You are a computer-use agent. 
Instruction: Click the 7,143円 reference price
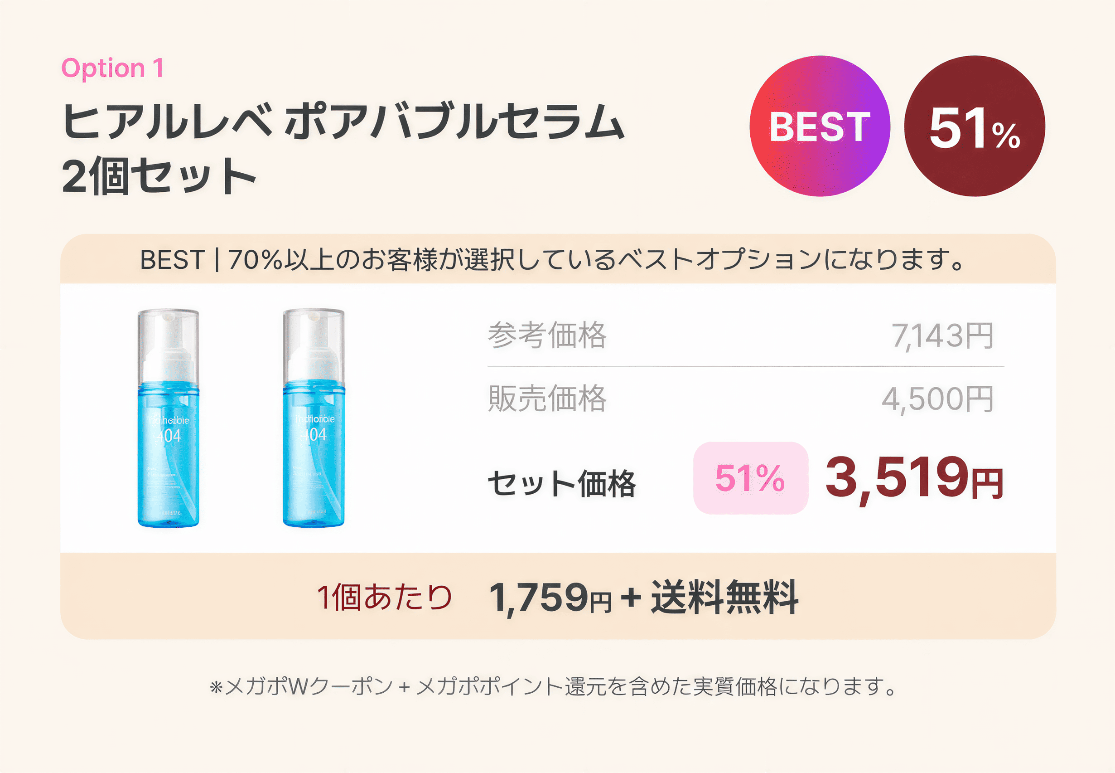(942, 335)
